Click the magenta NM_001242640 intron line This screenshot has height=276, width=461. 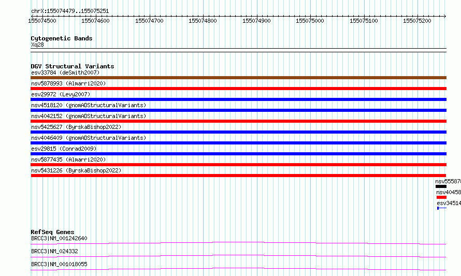238,243
